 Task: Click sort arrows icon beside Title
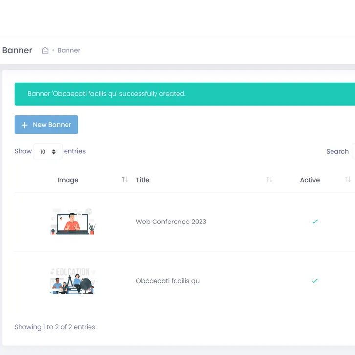[x=269, y=180]
